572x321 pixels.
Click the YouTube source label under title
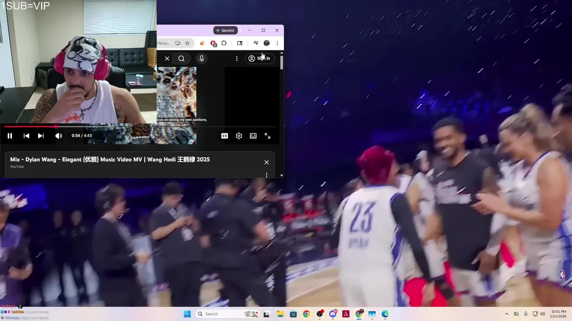click(x=17, y=167)
